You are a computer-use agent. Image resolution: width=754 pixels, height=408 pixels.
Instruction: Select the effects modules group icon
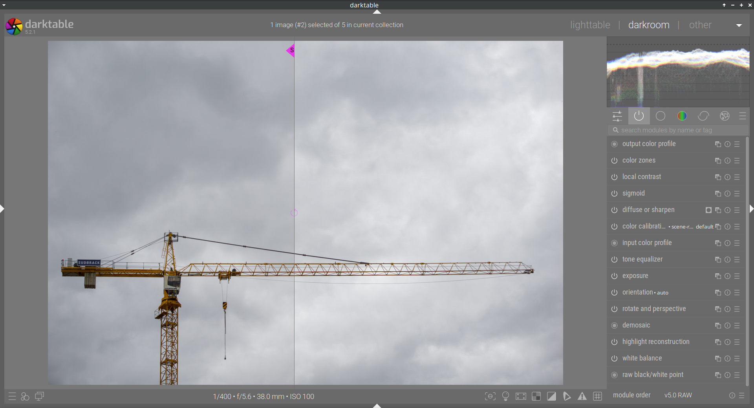(x=725, y=116)
